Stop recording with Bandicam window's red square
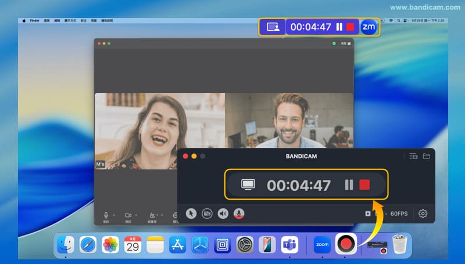 tap(364, 185)
